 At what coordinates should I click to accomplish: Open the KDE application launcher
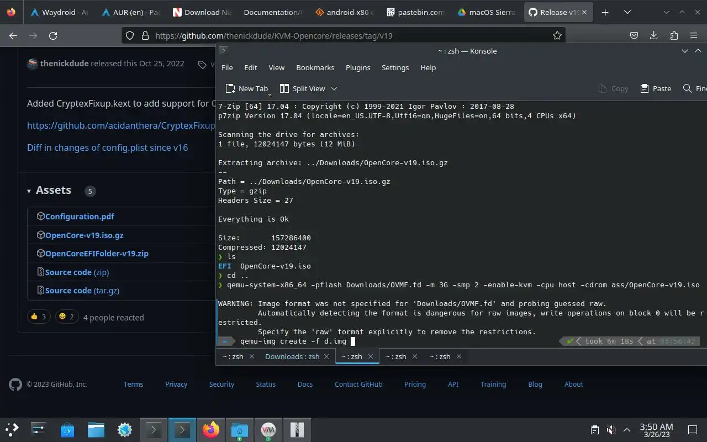click(x=12, y=429)
